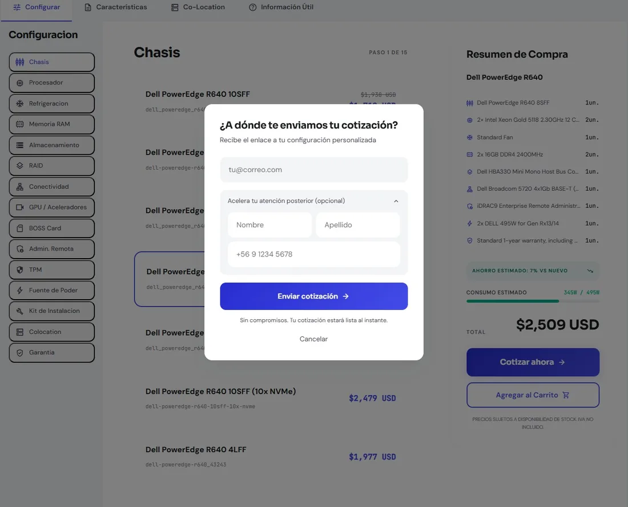
Task: Click the Conectividad network icon
Action: [19, 187]
